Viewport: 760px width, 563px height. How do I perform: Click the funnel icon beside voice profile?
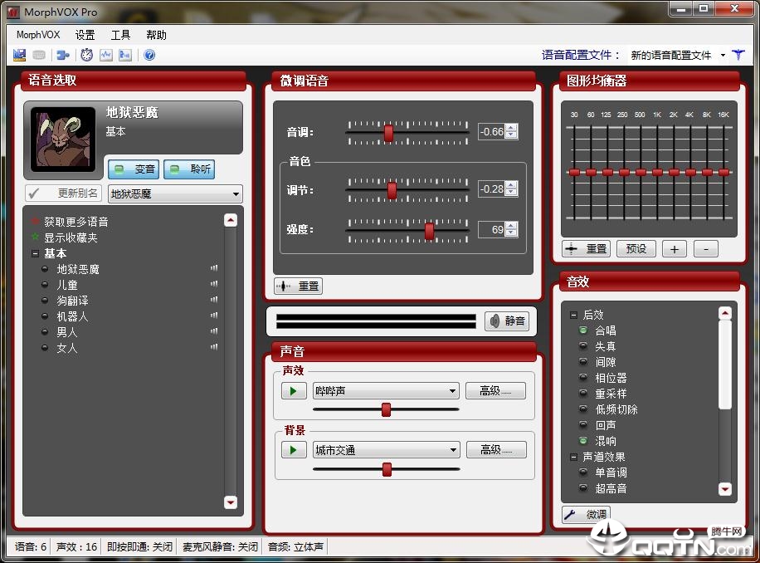tap(738, 55)
